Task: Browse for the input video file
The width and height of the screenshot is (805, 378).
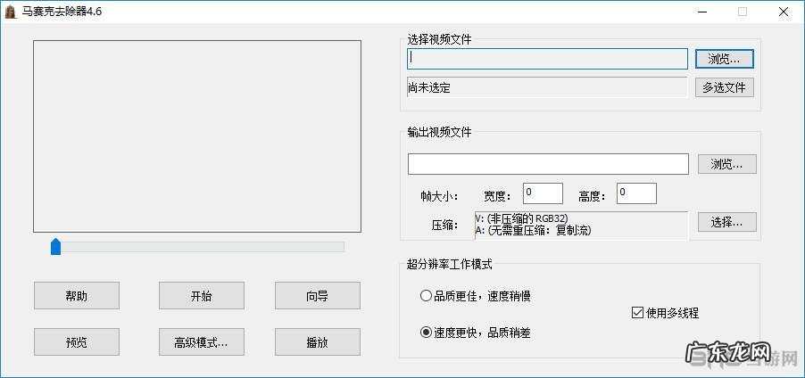Action: pos(724,59)
